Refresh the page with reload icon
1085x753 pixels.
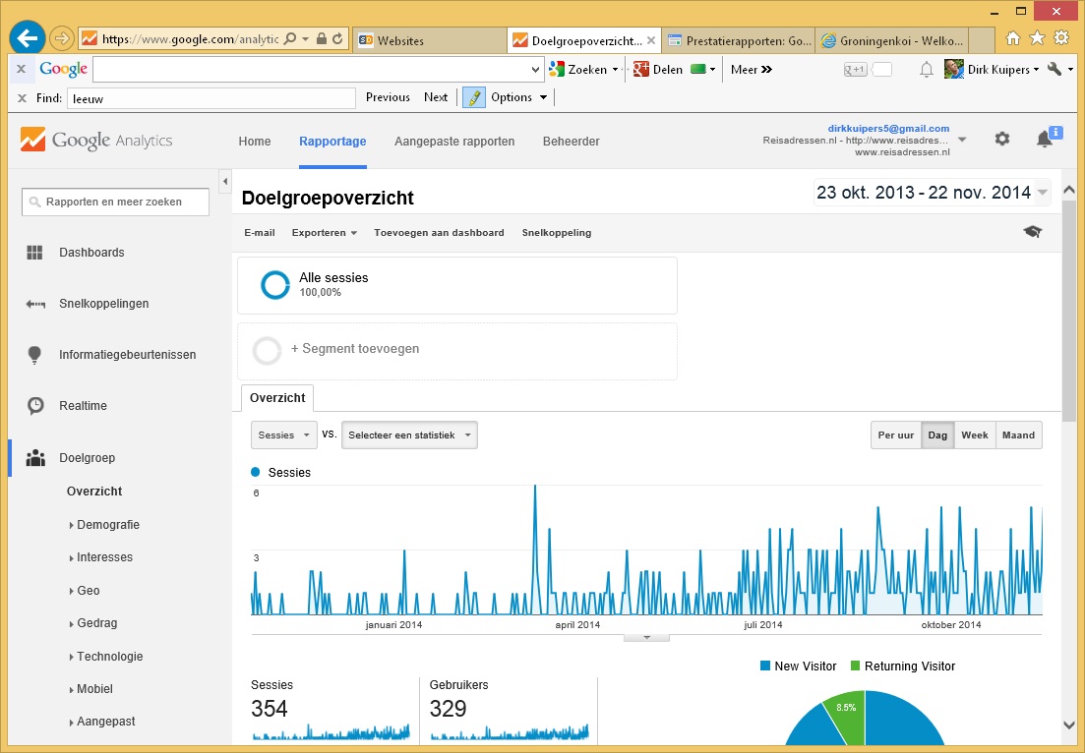pos(337,38)
